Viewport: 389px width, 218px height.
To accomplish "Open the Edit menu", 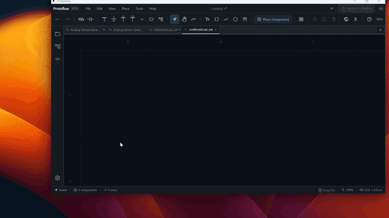I will click(x=100, y=9).
